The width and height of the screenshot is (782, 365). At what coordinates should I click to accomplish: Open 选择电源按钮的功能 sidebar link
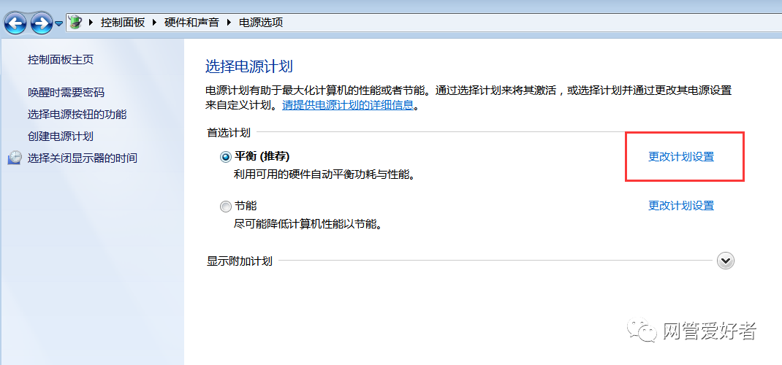click(x=77, y=115)
